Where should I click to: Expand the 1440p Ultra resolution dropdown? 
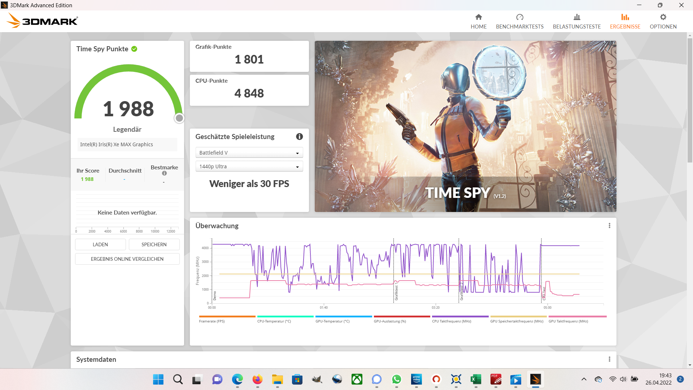point(249,166)
